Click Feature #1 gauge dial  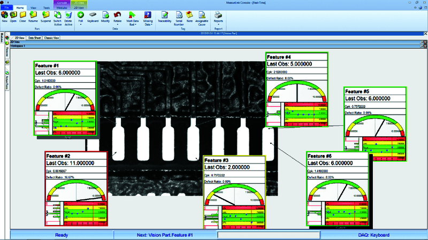[65, 100]
